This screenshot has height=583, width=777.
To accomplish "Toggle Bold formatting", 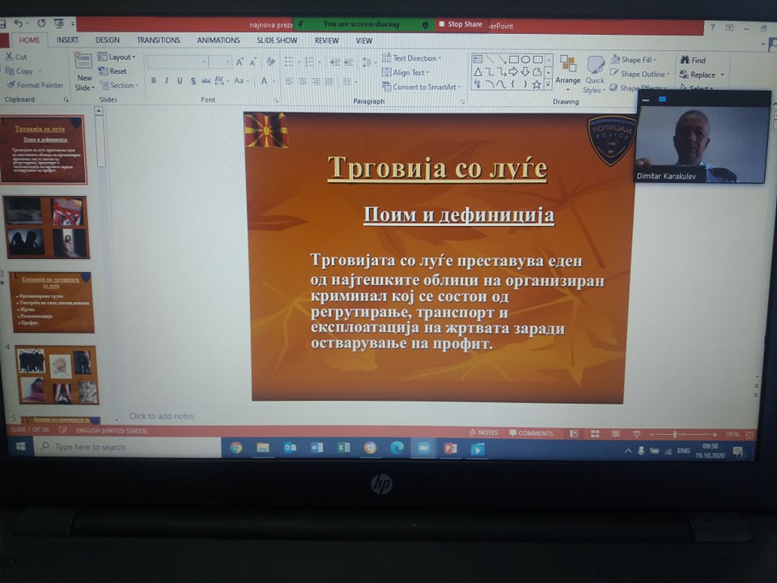I will 154,81.
